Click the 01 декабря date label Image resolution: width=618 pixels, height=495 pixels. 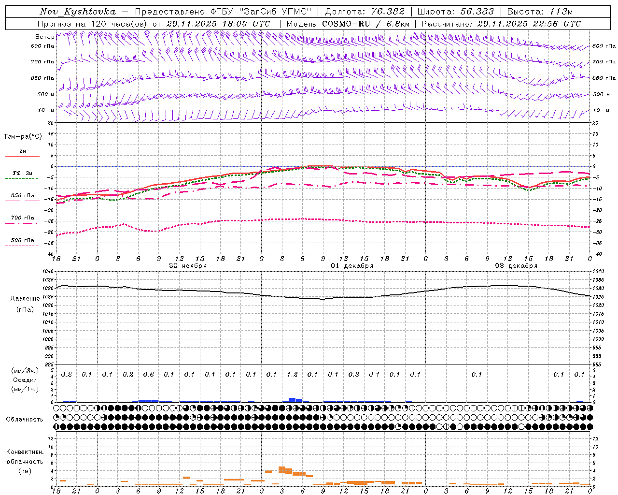point(352,266)
